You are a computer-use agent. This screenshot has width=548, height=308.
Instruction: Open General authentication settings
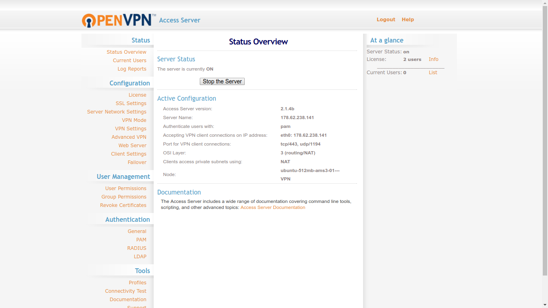137,231
